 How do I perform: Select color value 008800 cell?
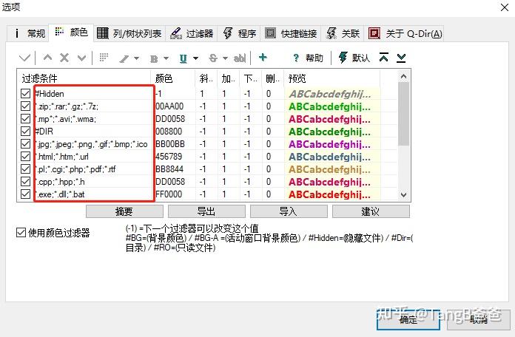[169, 132]
